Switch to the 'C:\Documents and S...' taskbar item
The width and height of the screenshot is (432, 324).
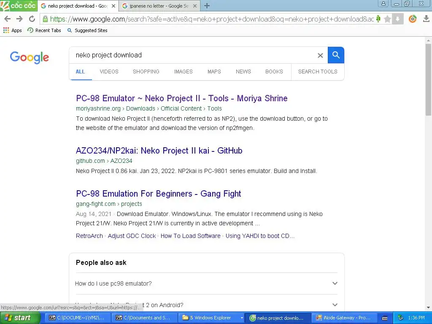144,318
